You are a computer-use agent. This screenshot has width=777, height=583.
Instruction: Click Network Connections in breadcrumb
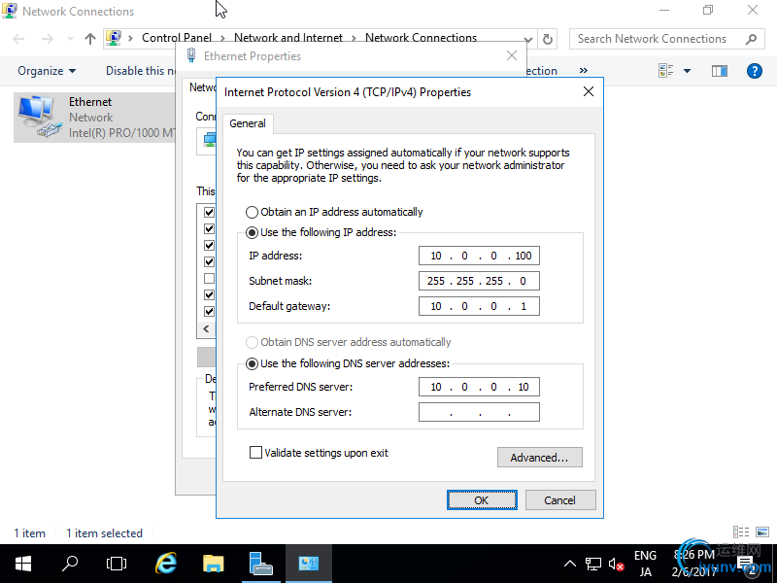pyautogui.click(x=421, y=38)
